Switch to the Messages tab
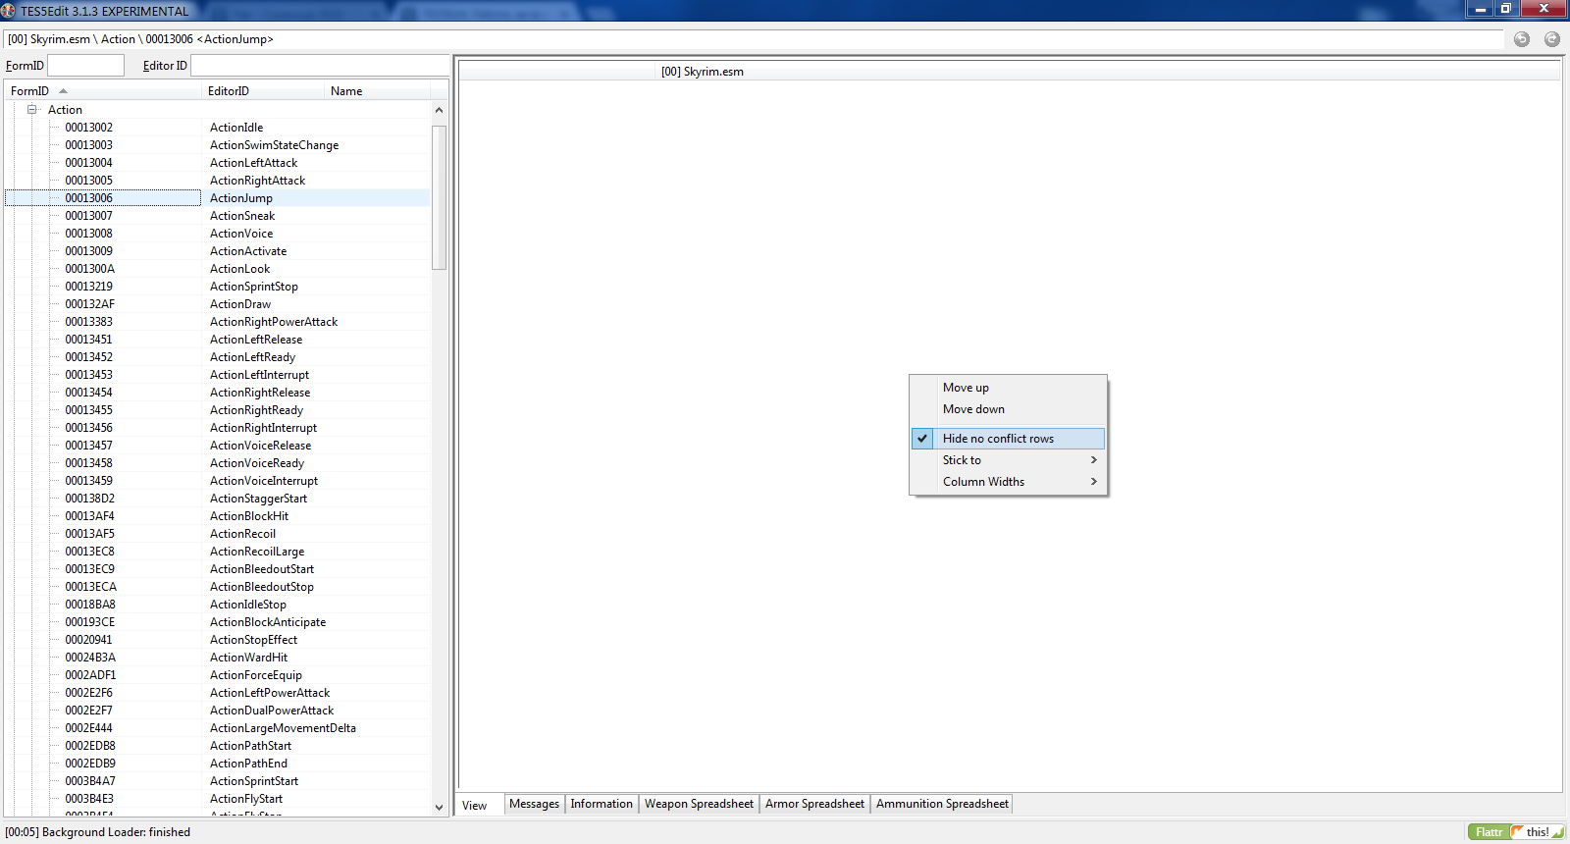1570x844 pixels. [534, 804]
